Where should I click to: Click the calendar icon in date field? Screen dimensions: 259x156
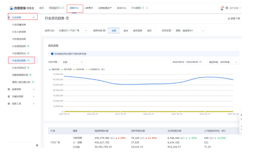(x=201, y=62)
